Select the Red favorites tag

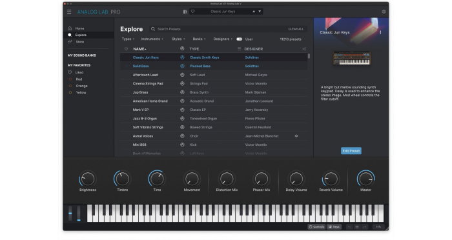click(79, 79)
